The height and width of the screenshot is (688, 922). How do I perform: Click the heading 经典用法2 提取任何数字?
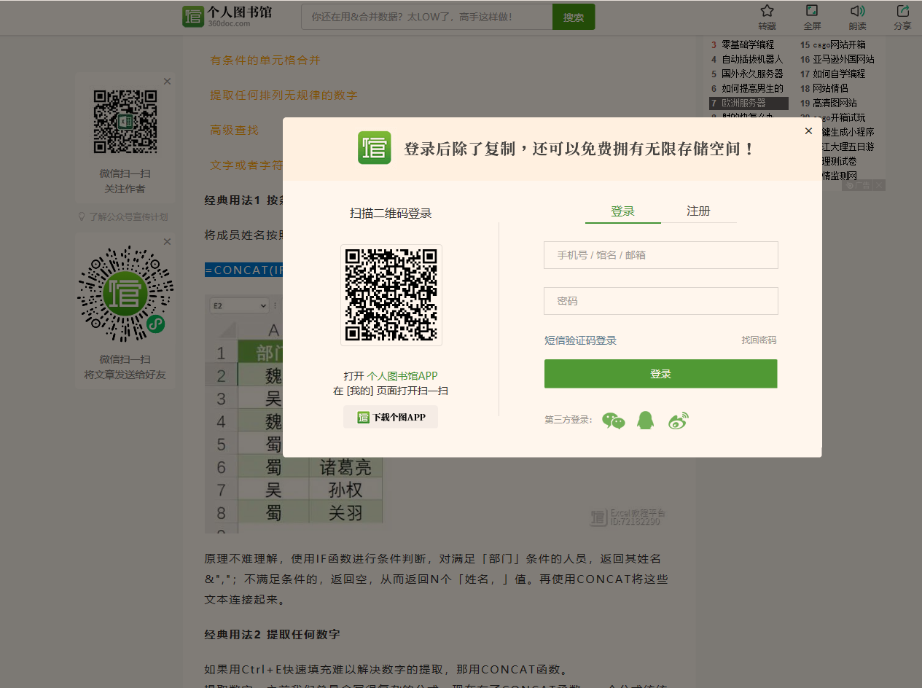pyautogui.click(x=272, y=634)
